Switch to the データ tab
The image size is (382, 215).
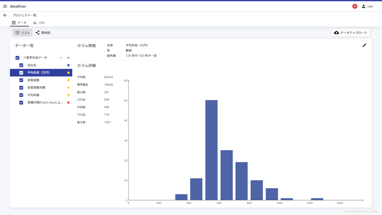19,22
